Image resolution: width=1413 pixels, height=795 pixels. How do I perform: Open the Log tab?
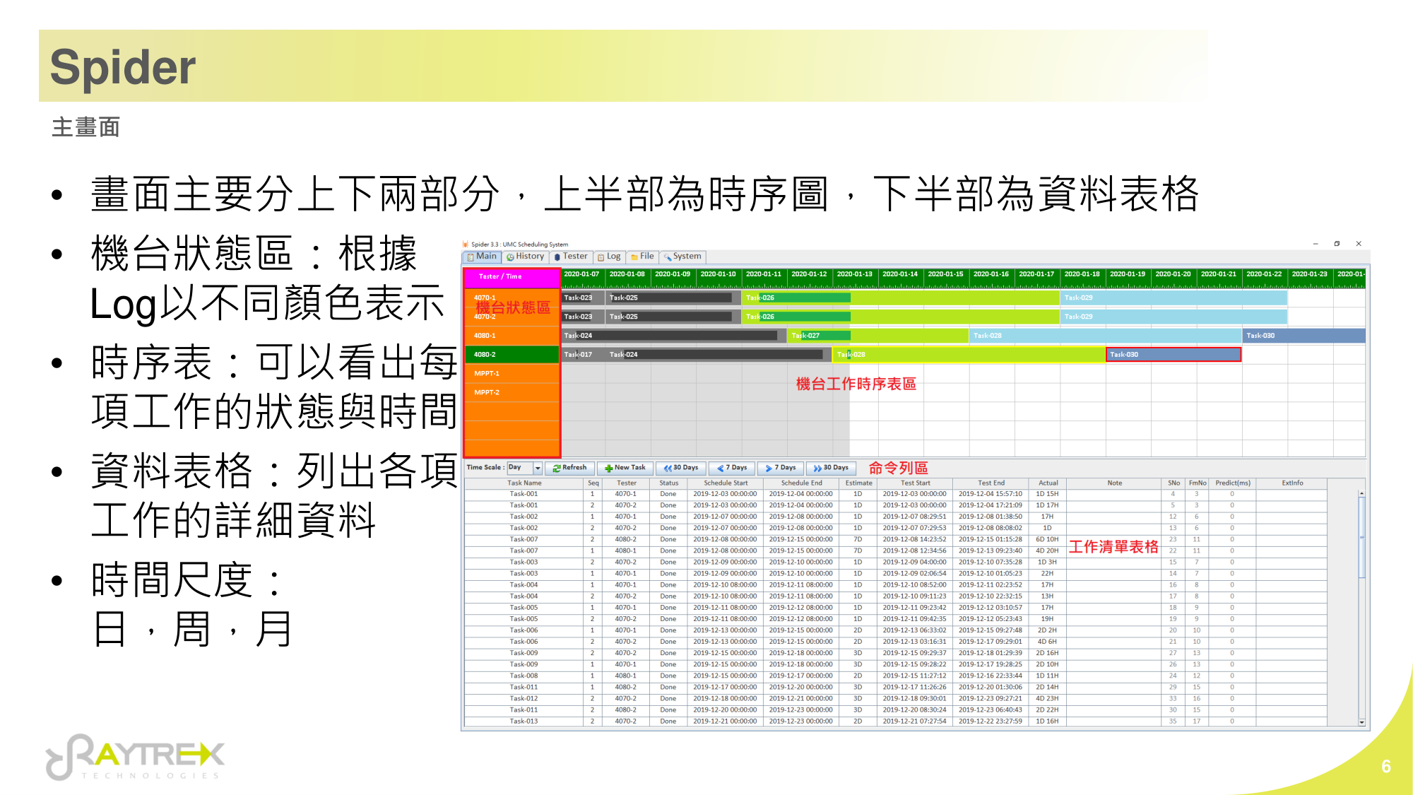(x=609, y=257)
